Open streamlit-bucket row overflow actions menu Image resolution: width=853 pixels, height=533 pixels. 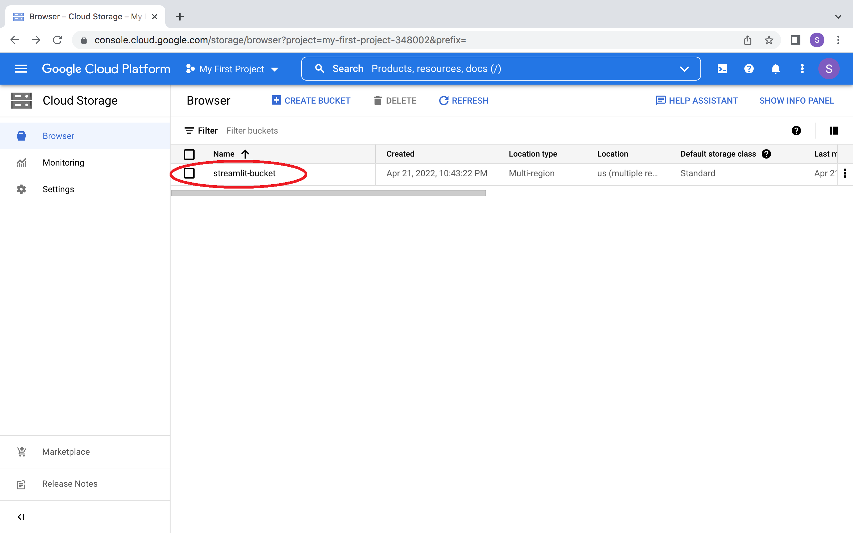(845, 174)
